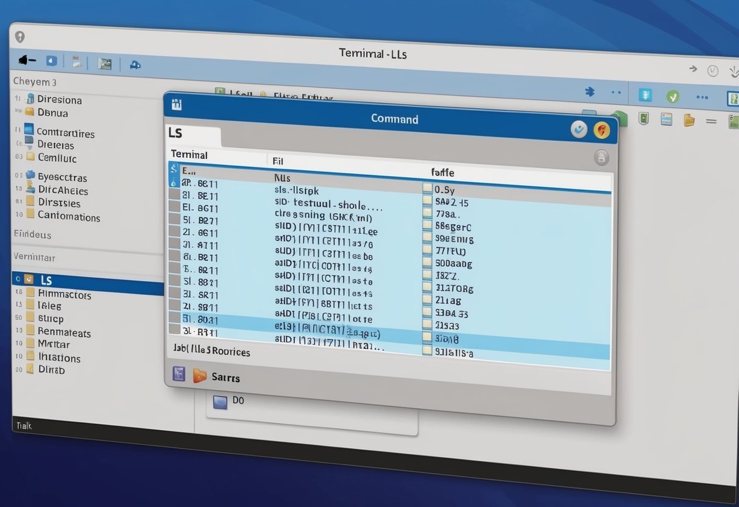Expand the Comtrsrtires tree node
The width and height of the screenshot is (739, 507).
18,130
